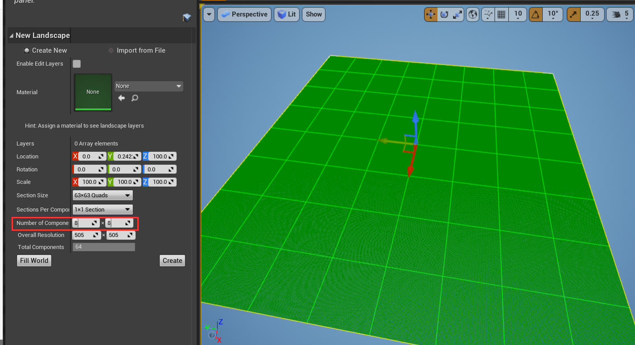Image resolution: width=635 pixels, height=345 pixels.
Task: Select the Import from File option
Action: [136, 50]
